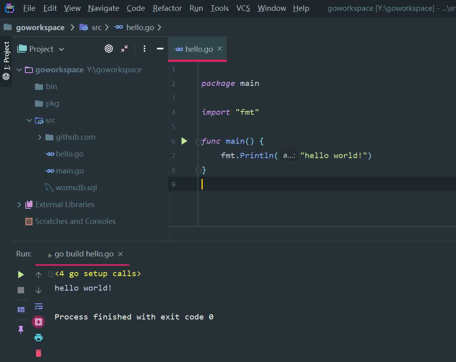This screenshot has height=362, width=456.
Task: Click hello.go in the breadcrumb
Action: [x=140, y=27]
